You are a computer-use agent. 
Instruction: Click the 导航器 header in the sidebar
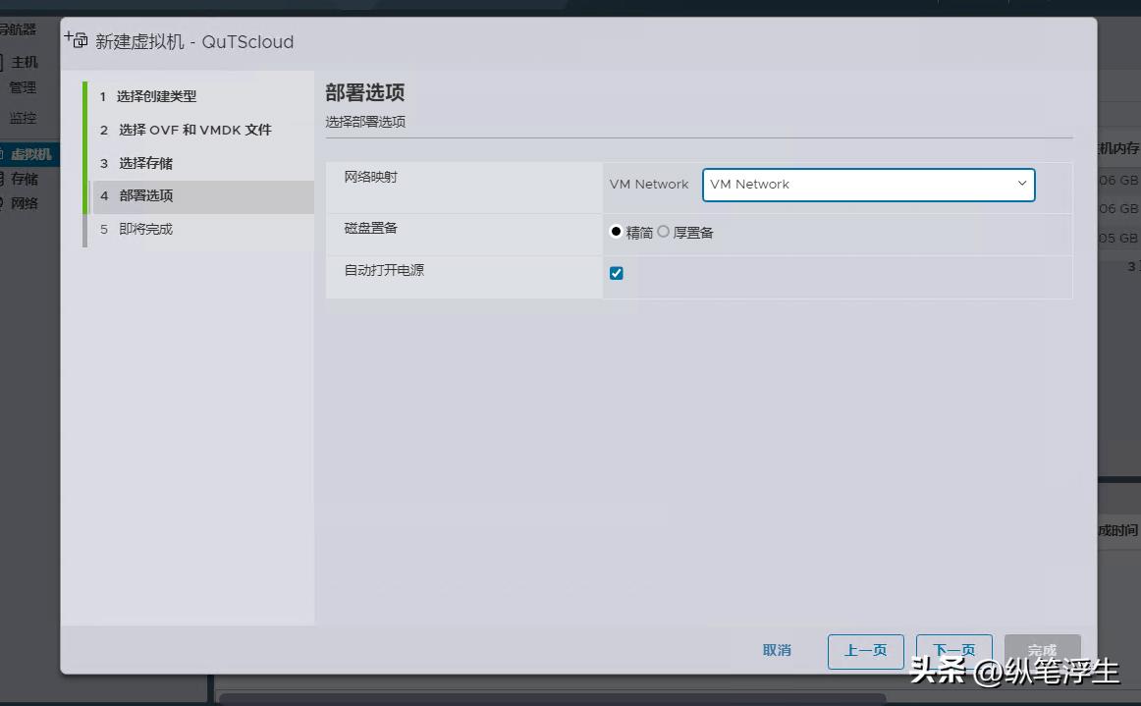click(20, 29)
